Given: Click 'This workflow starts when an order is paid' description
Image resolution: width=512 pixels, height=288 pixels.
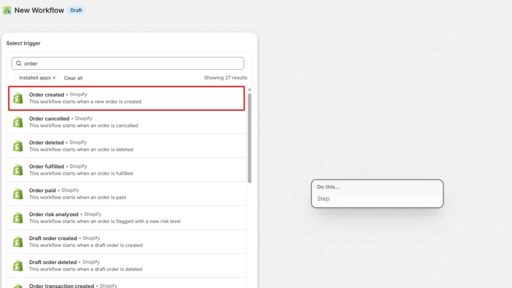Looking at the screenshot, I should coord(77,198).
